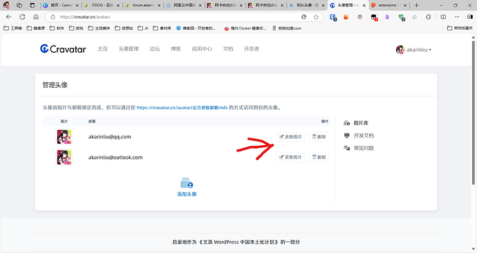Open the new tab plus button
This screenshot has height=253, width=477.
coord(416,5)
